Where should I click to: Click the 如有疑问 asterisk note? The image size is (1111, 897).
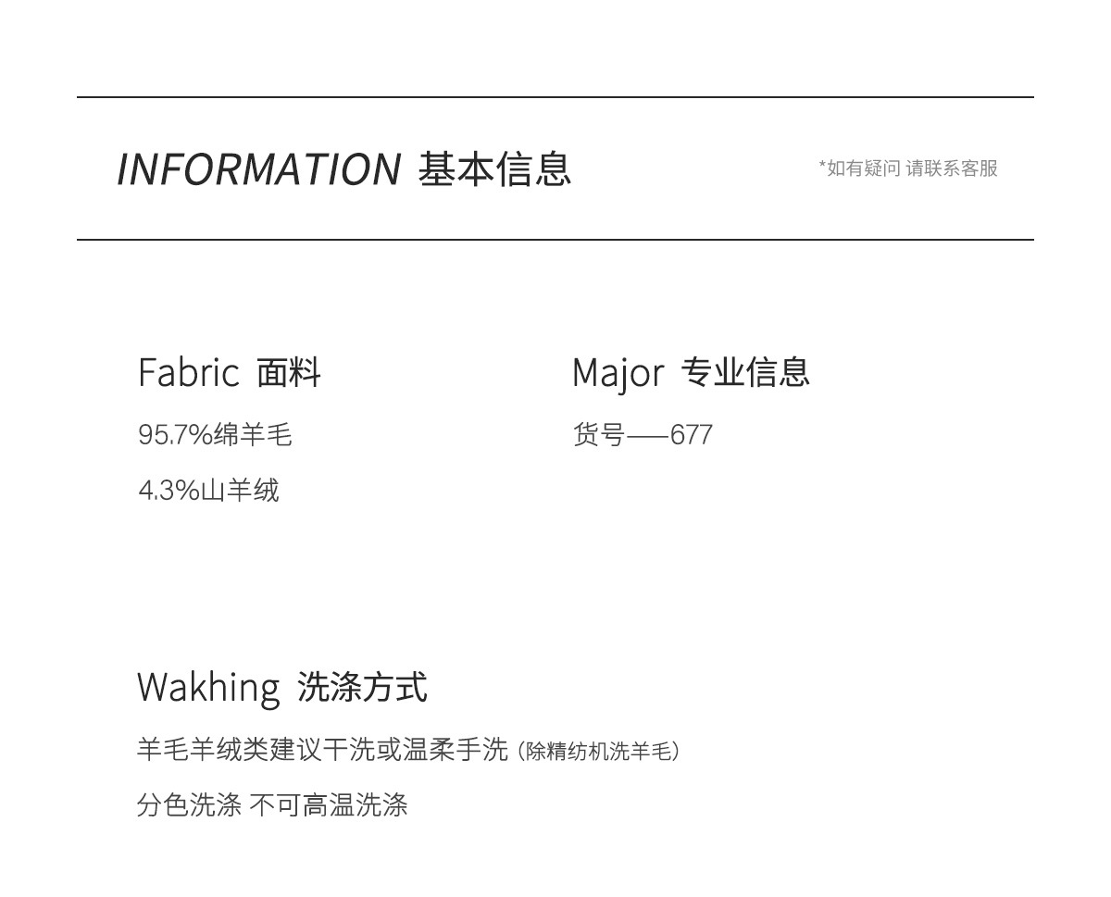pos(859,168)
